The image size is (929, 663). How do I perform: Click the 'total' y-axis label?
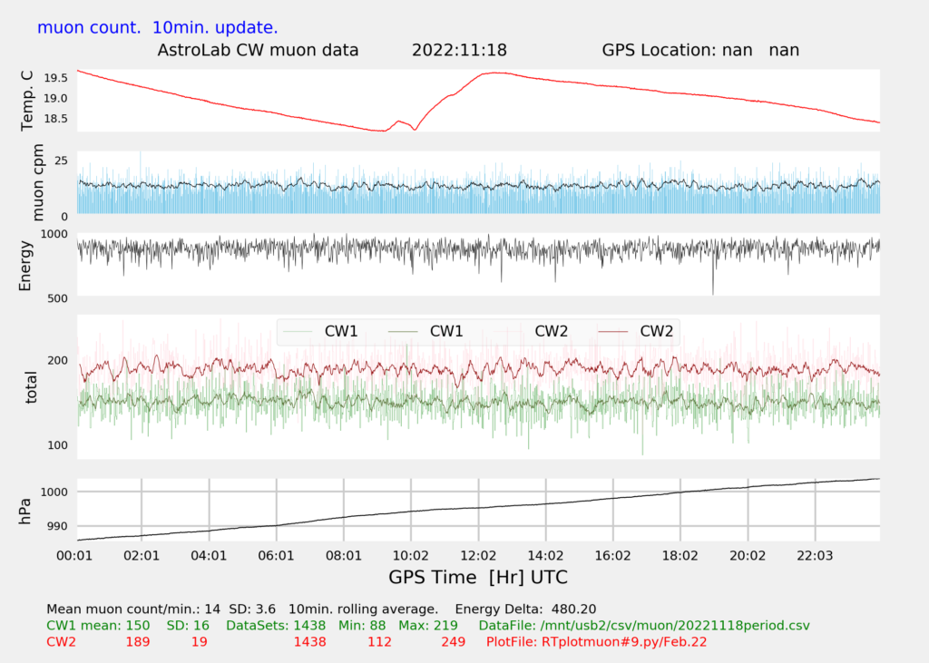point(33,386)
